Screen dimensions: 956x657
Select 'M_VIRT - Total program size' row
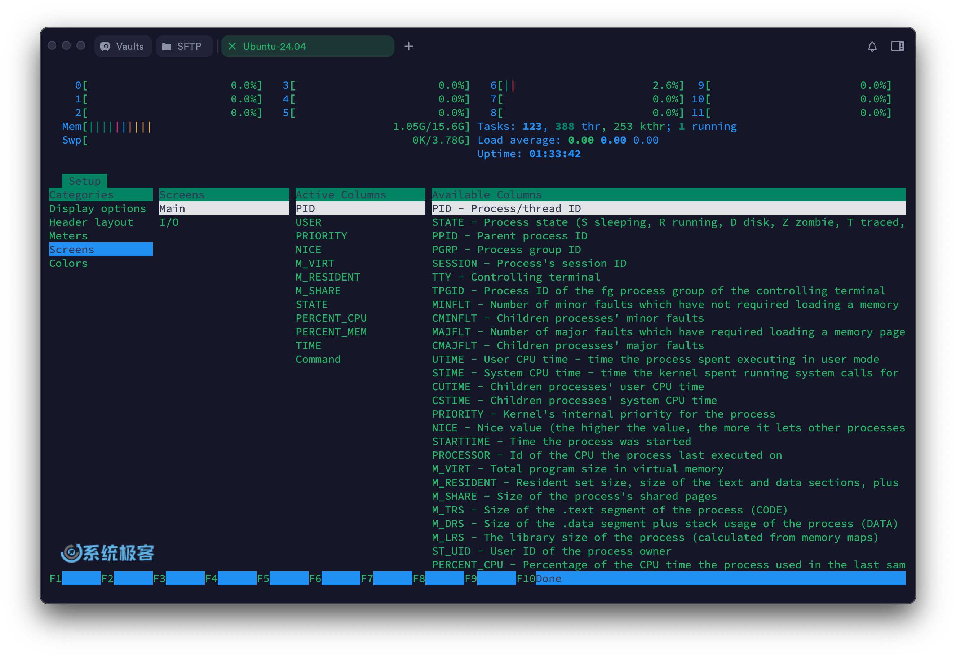[x=668, y=469]
